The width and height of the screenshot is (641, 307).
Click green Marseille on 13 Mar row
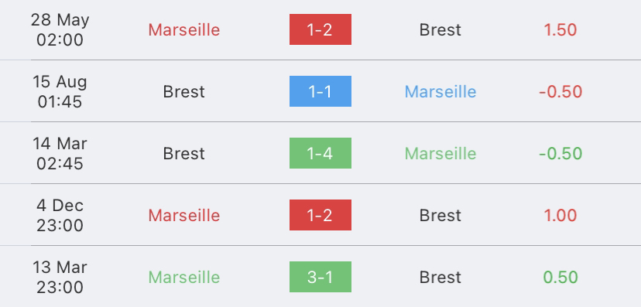pyautogui.click(x=184, y=277)
